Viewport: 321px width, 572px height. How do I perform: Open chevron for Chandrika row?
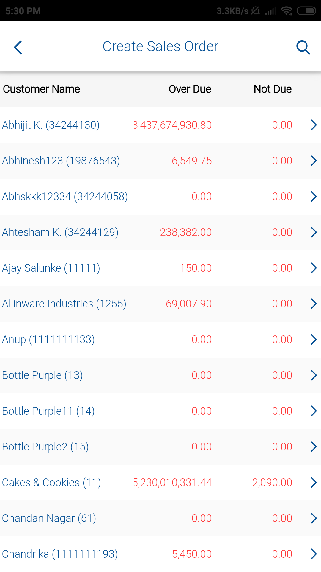(x=313, y=554)
